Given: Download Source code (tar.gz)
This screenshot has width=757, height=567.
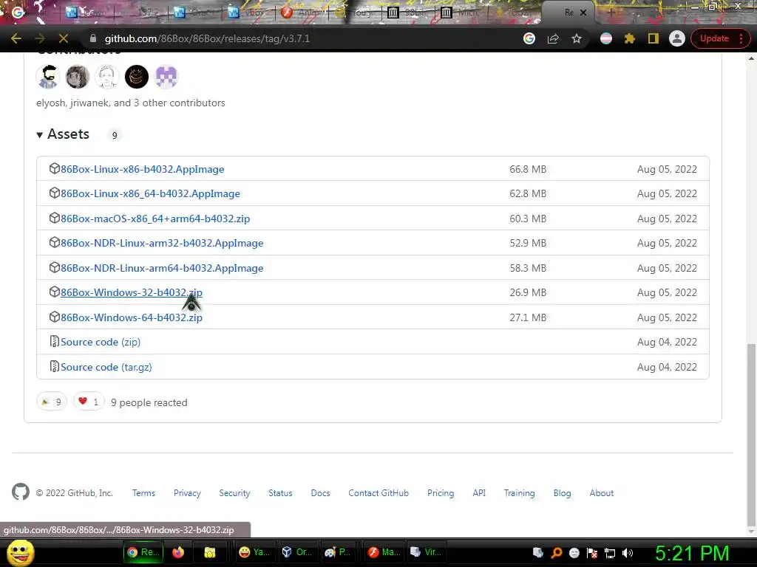Looking at the screenshot, I should pos(106,368).
